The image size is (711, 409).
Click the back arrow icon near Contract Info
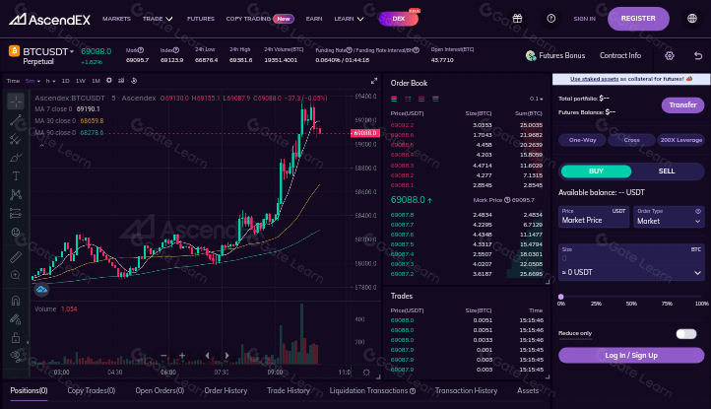tap(698, 55)
